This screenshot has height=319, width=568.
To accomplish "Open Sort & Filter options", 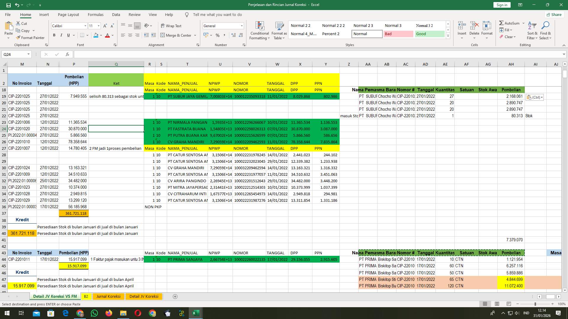I will (x=532, y=30).
